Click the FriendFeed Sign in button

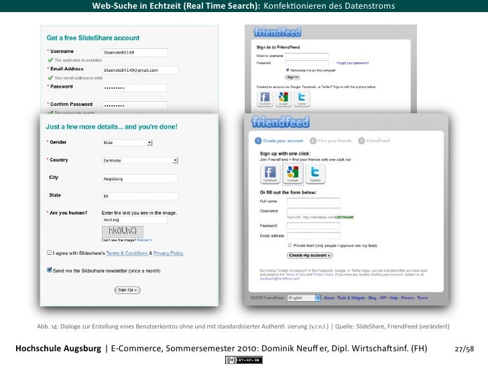click(x=292, y=77)
